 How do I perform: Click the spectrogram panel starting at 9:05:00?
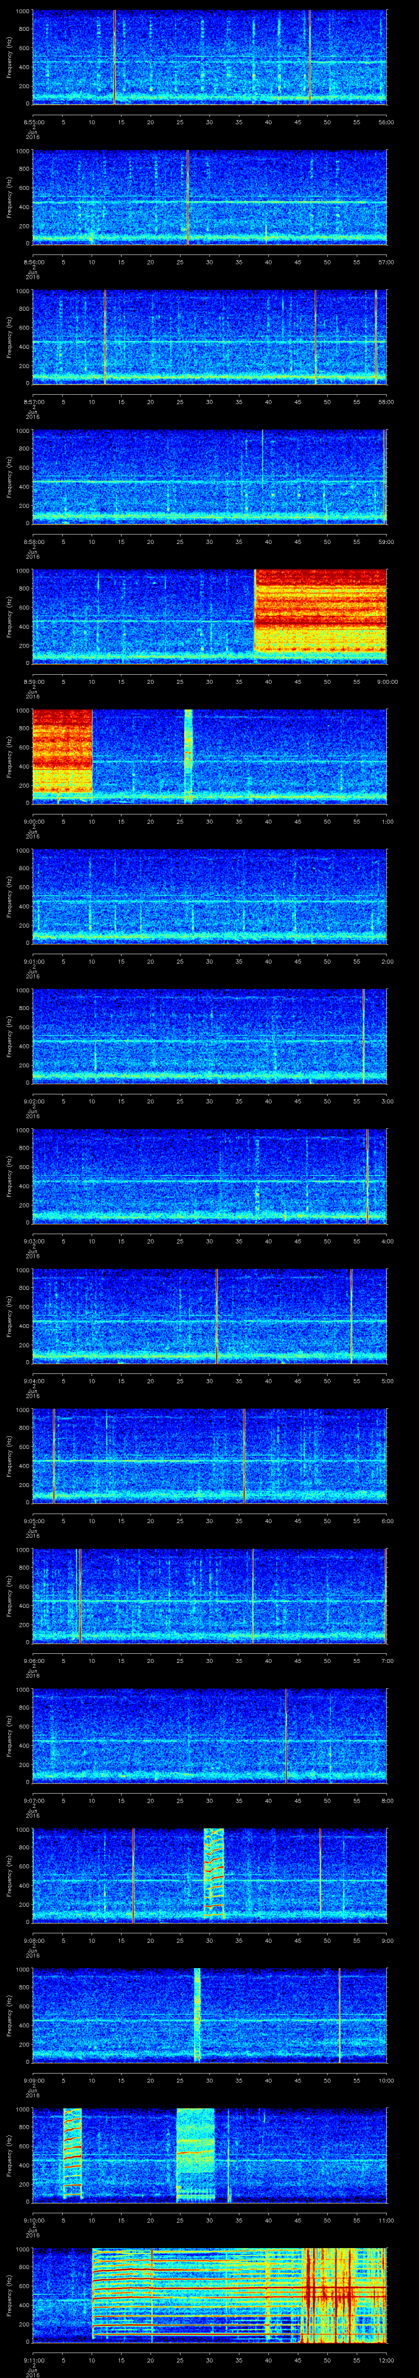209,1456
